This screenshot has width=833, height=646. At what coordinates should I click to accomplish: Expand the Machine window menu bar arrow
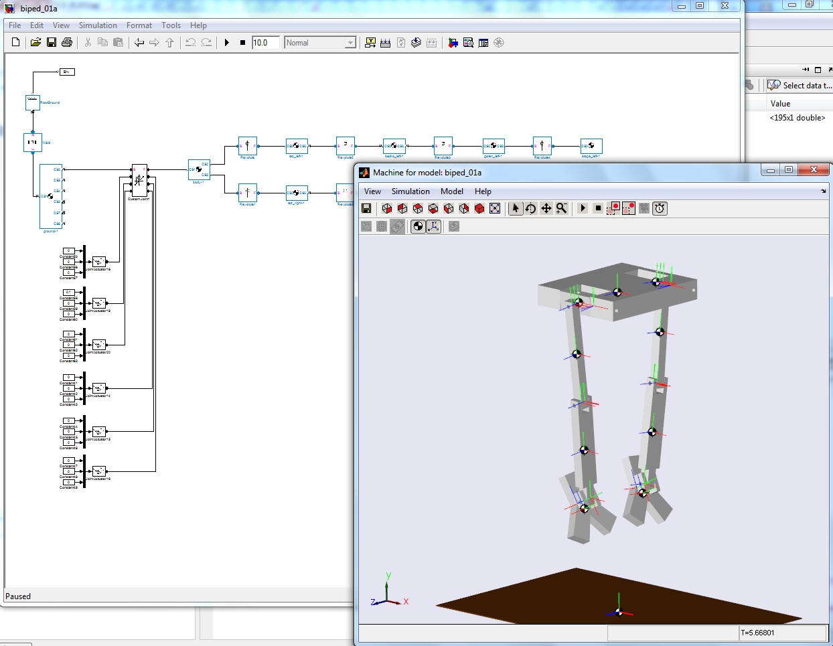(823, 191)
